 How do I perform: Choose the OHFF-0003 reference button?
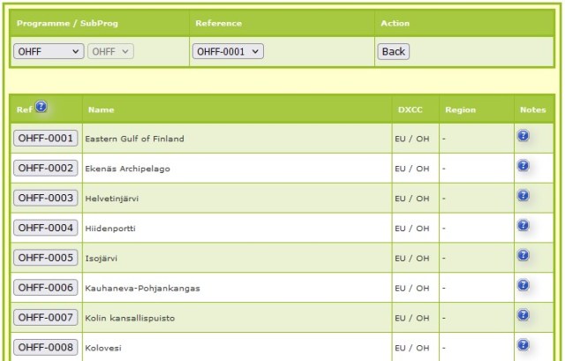click(x=45, y=198)
